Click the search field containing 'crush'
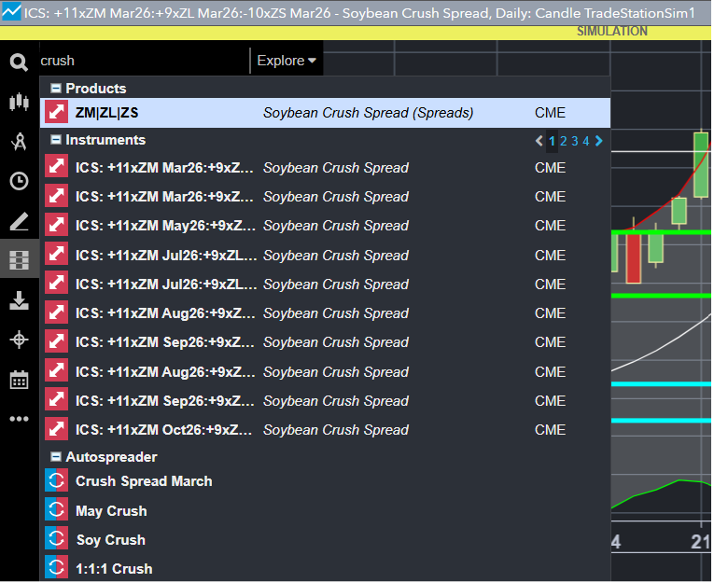The width and height of the screenshot is (714, 583). pos(144,61)
